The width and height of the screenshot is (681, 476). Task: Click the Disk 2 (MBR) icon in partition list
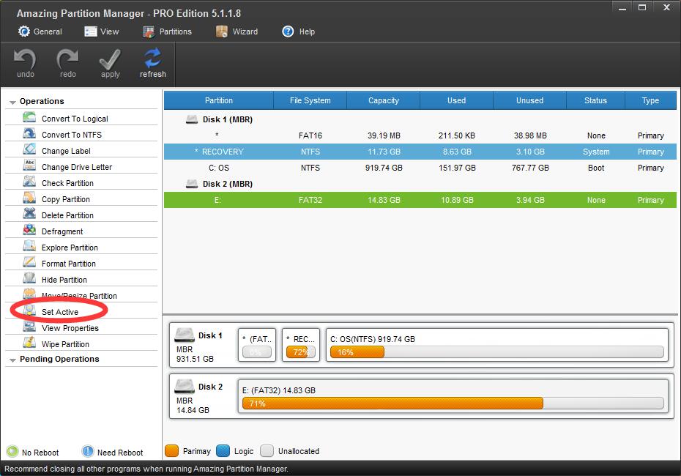pyautogui.click(x=192, y=184)
